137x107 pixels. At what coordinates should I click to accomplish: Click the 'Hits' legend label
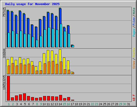(134, 11)
